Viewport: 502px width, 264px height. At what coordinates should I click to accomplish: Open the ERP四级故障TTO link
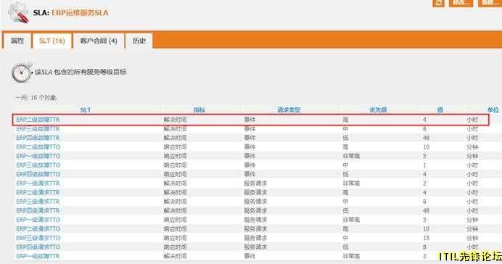click(x=38, y=174)
